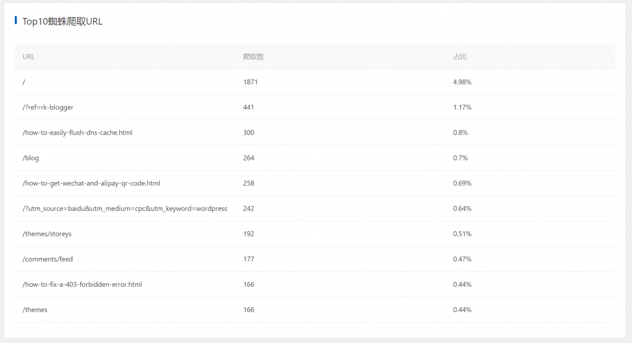
Task: Click the utm_source=baidu URL entry
Action: coord(125,209)
